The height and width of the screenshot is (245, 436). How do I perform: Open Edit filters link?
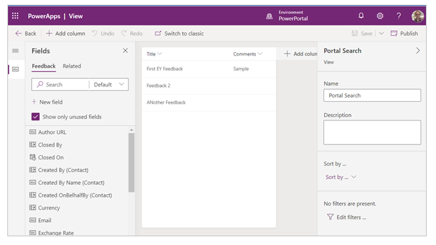(x=346, y=218)
